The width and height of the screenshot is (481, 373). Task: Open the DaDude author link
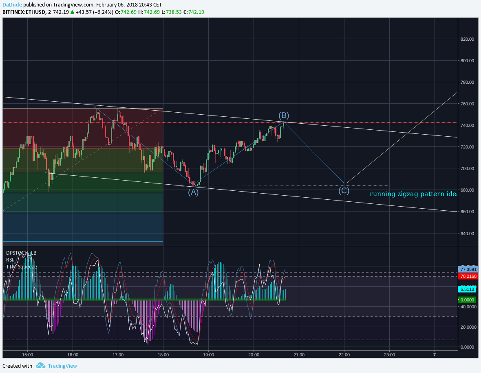click(12, 5)
